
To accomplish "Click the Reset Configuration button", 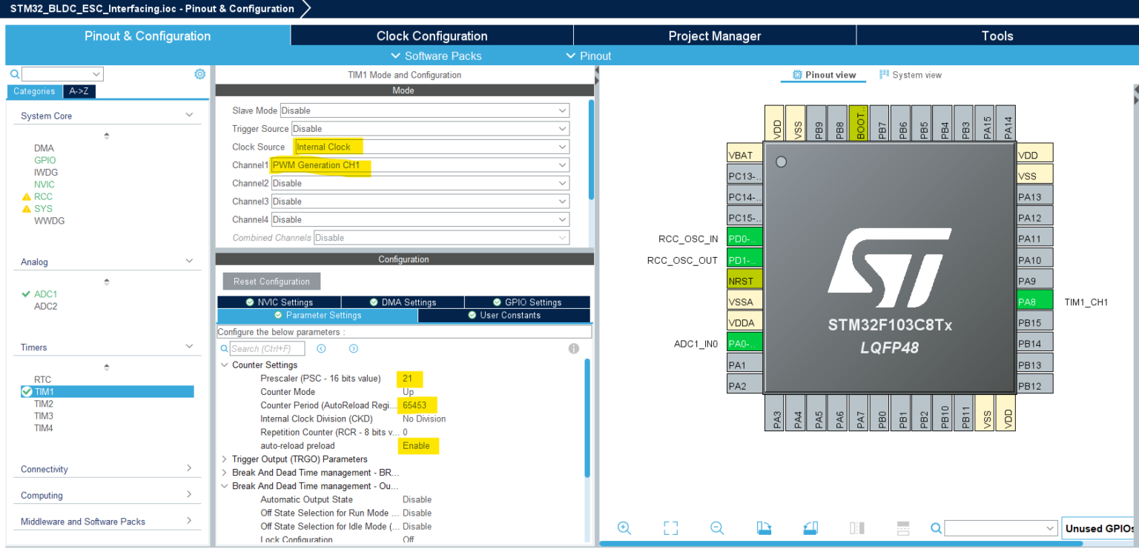I will [x=271, y=282].
